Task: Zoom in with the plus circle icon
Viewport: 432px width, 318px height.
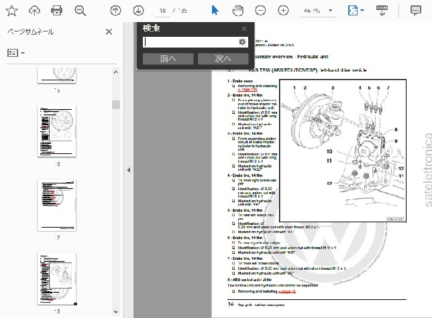Action: click(x=283, y=11)
